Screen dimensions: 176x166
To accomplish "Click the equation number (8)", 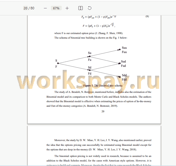I will coord(147,16).
